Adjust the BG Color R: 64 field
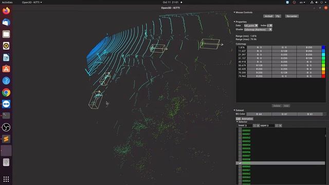The width and height of the screenshot is (329, 185). point(259,114)
